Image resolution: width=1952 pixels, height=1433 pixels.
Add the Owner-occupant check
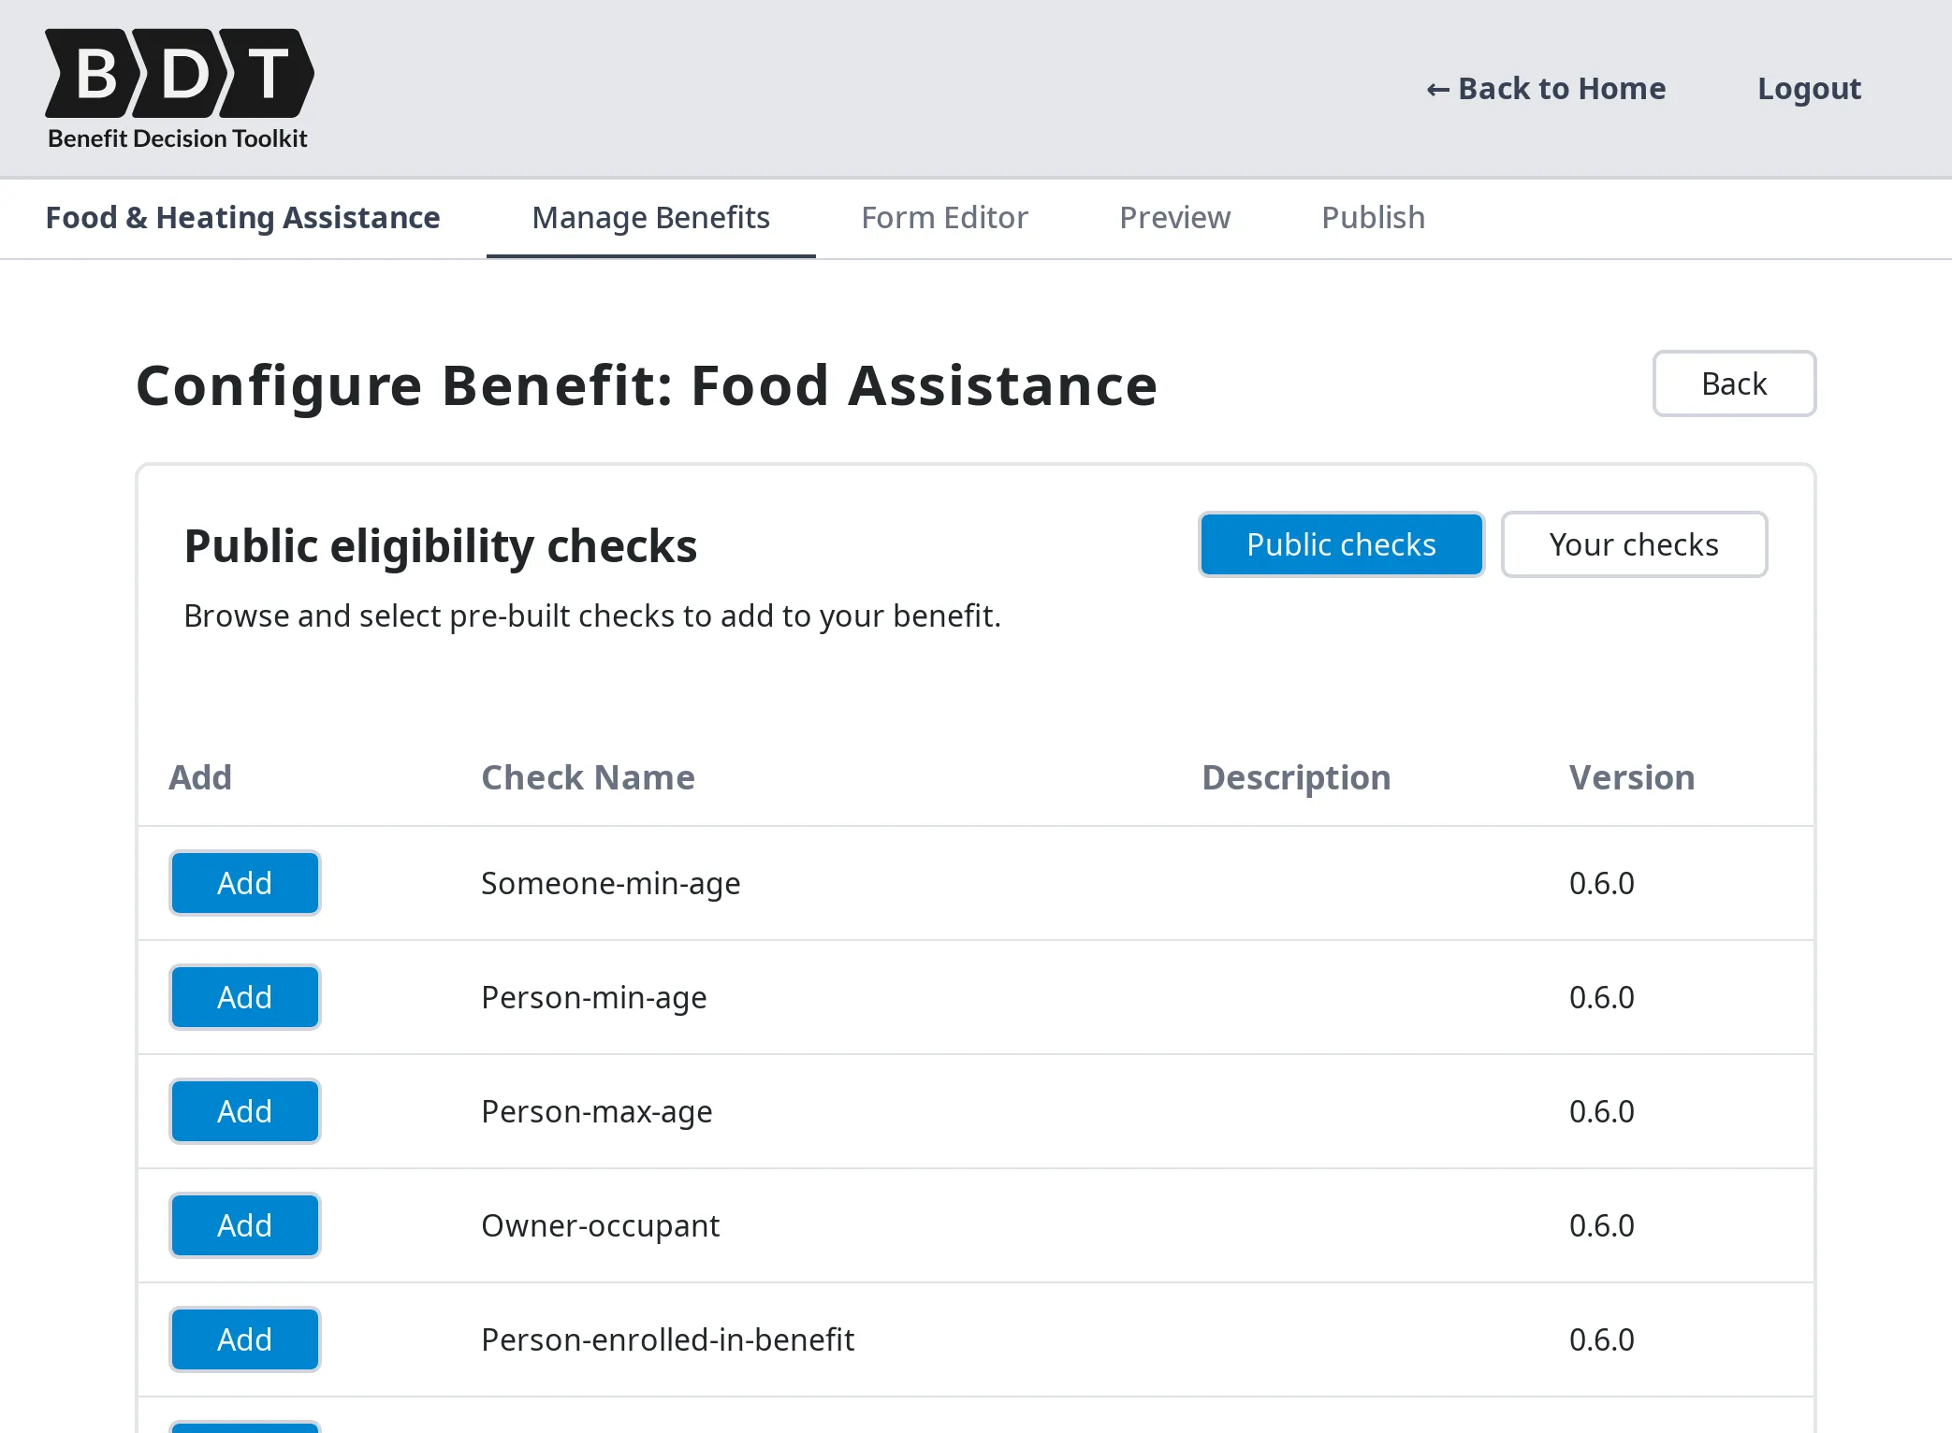(244, 1225)
